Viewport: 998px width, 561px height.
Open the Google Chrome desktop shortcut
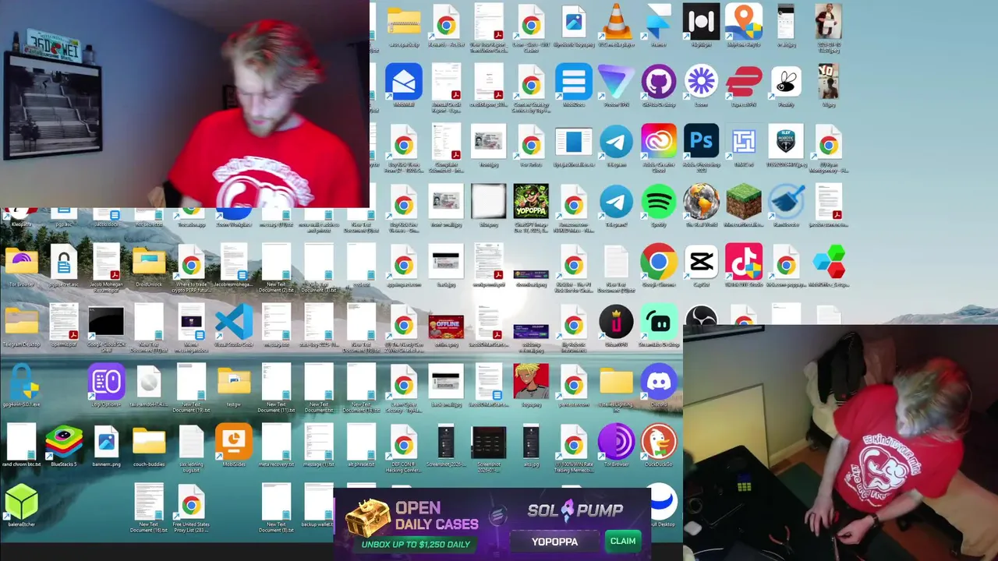pos(659,263)
